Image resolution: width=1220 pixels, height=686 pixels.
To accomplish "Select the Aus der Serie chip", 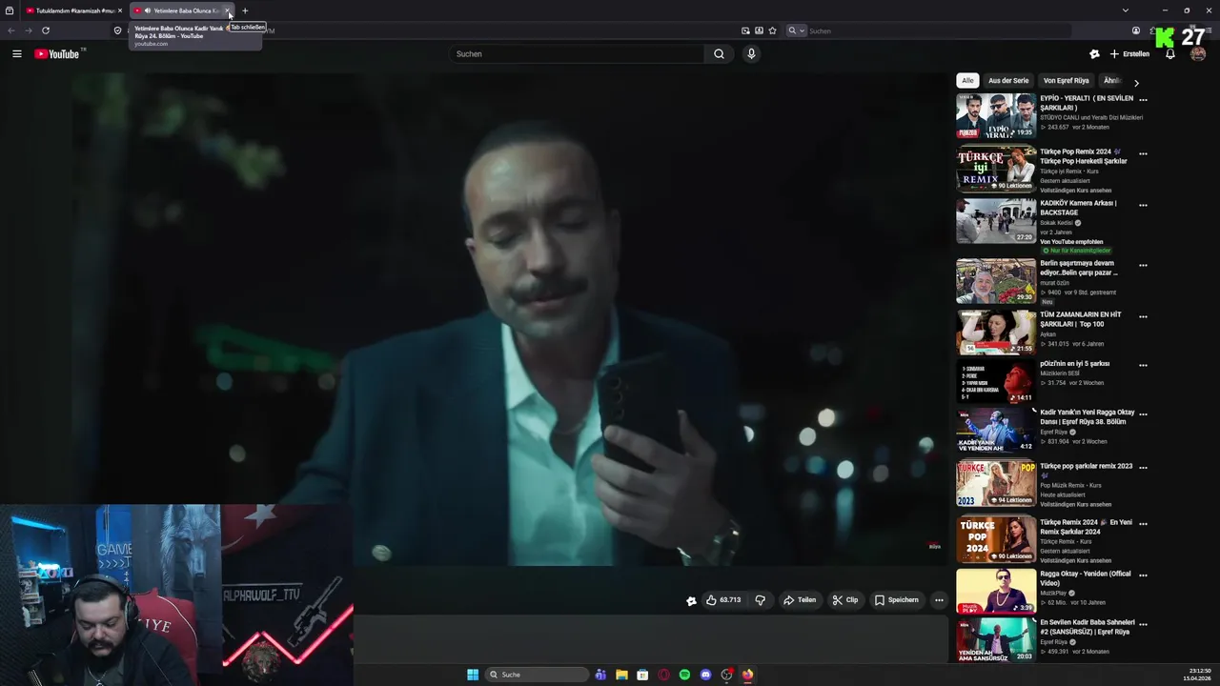I will click(x=1008, y=81).
